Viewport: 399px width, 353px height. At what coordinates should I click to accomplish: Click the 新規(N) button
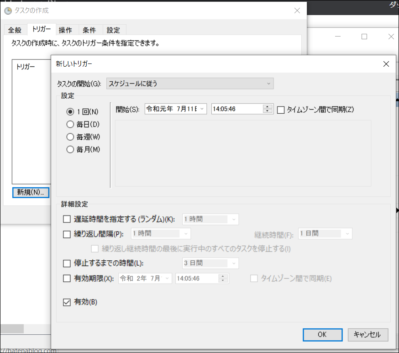click(31, 192)
